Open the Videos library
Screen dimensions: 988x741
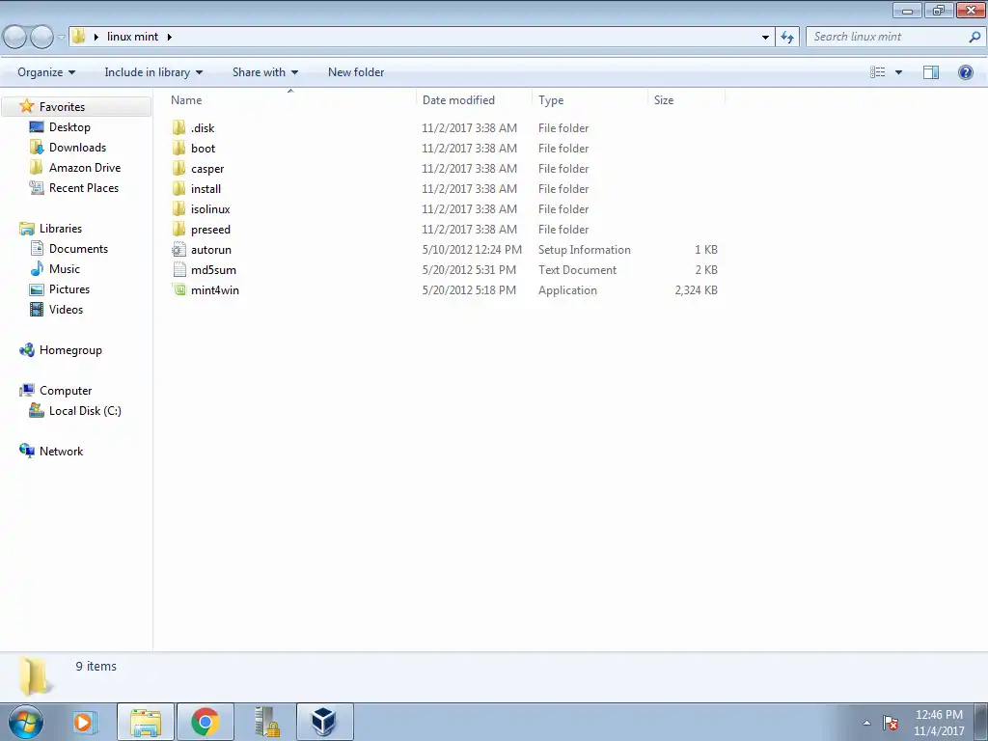point(66,310)
